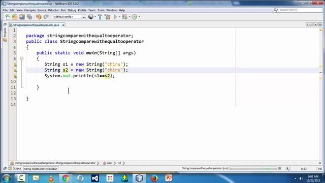Run the project with the green arrow
325x183 pixels.
[115, 17]
